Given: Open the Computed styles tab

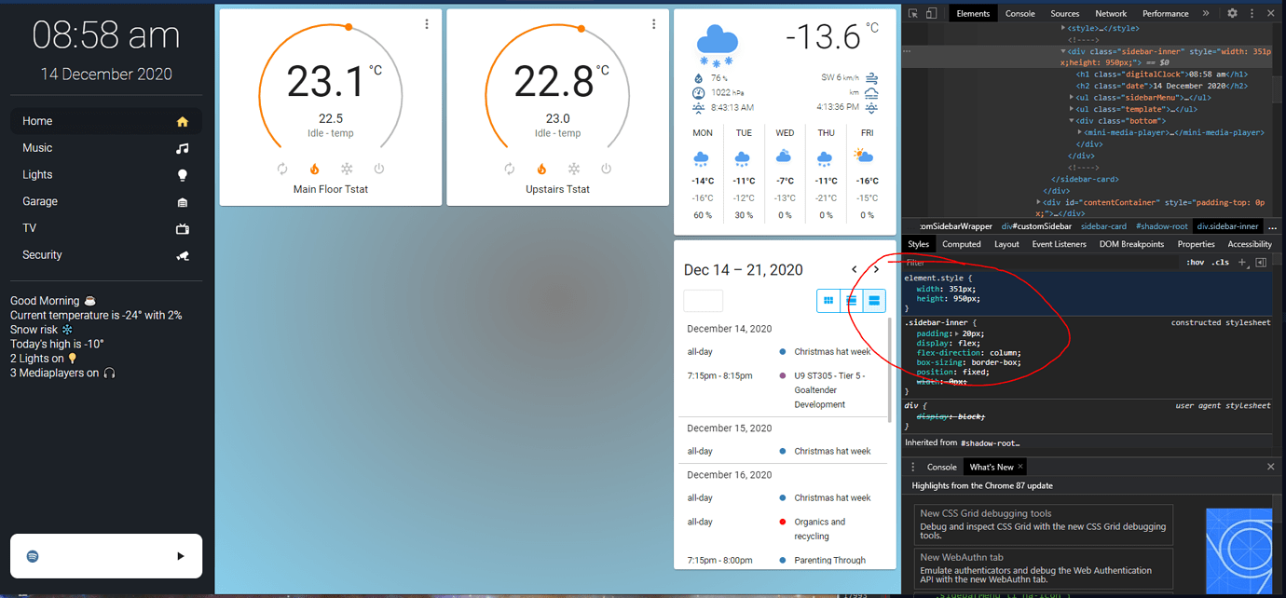Looking at the screenshot, I should point(961,244).
